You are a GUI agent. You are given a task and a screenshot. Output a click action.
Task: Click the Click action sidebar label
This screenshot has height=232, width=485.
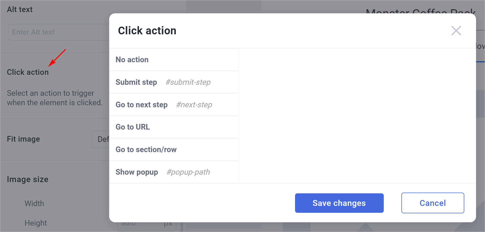click(28, 72)
